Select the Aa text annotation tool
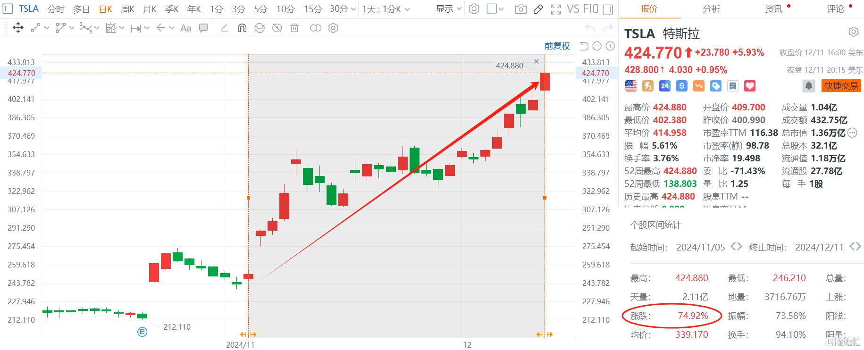Screen dimensions: 864x350 pyautogui.click(x=186, y=28)
